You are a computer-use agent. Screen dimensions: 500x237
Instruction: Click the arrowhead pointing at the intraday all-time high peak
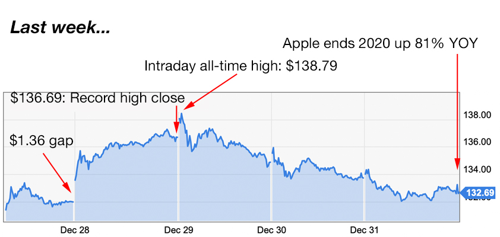point(183,108)
